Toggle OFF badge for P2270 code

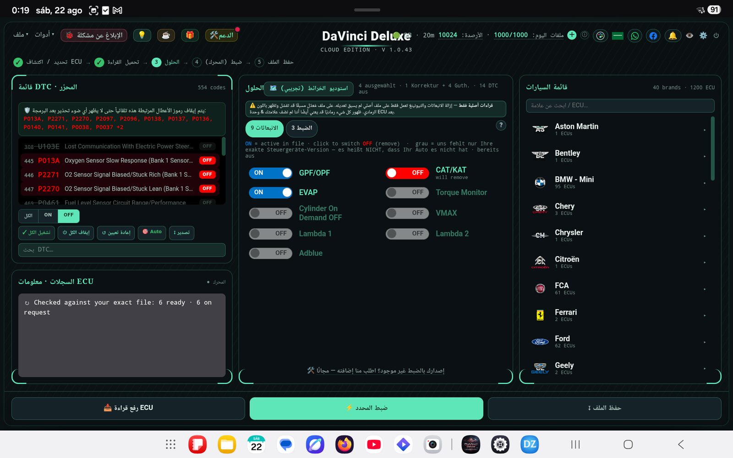[207, 189]
